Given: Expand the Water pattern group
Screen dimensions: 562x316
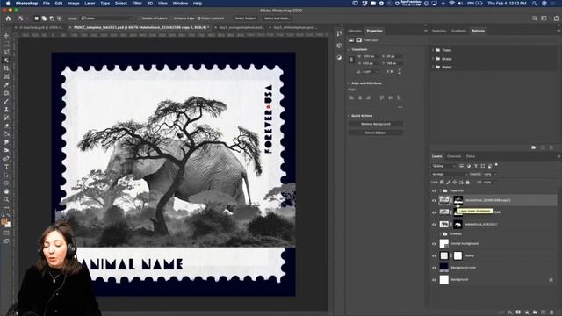Looking at the screenshot, I should click(x=433, y=67).
